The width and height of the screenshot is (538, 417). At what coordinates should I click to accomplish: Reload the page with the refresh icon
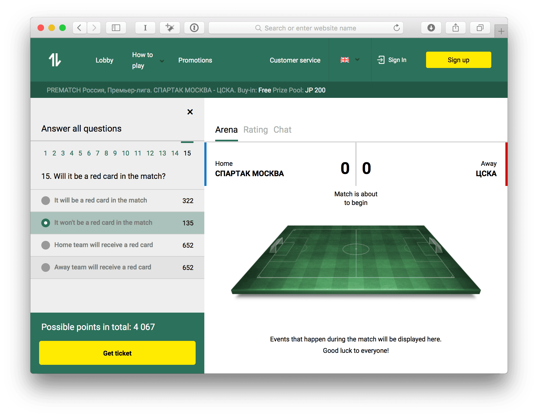pos(397,28)
